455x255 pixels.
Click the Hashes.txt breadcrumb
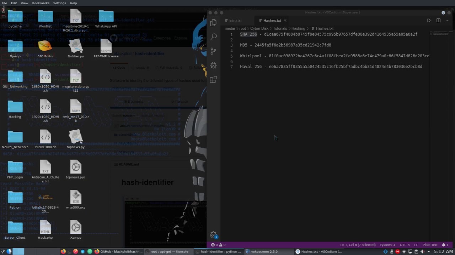(x=325, y=28)
